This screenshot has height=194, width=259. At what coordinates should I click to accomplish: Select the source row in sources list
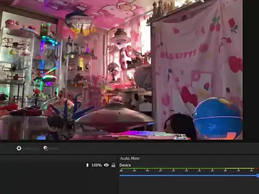[59, 165]
